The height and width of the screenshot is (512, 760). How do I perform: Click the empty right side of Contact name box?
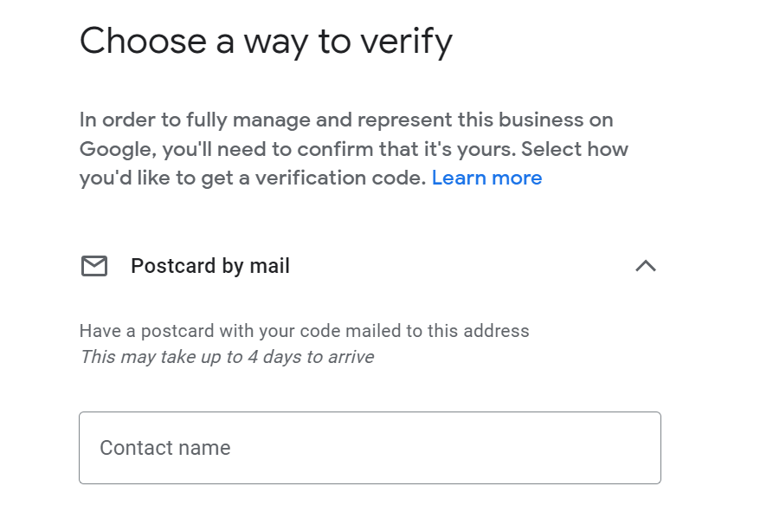coord(533,447)
